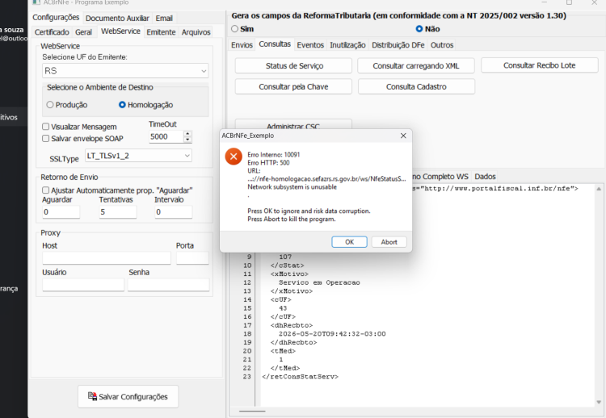Click the '2026-05-20T09:42:32-03:00' XML value

(x=332, y=334)
